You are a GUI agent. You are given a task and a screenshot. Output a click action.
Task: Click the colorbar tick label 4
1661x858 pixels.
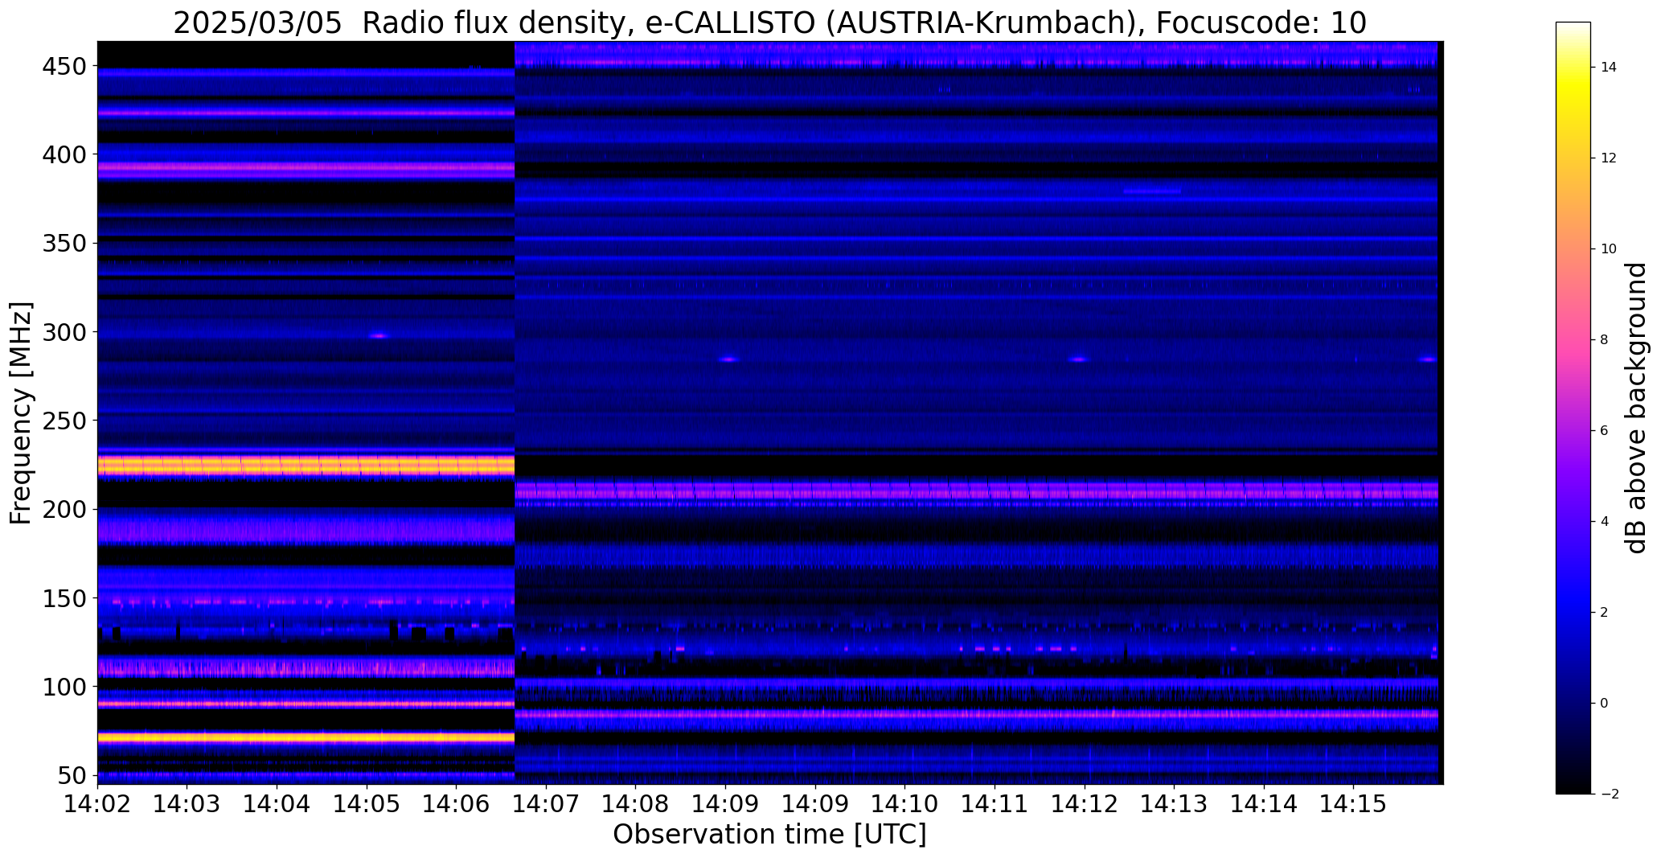[1605, 522]
